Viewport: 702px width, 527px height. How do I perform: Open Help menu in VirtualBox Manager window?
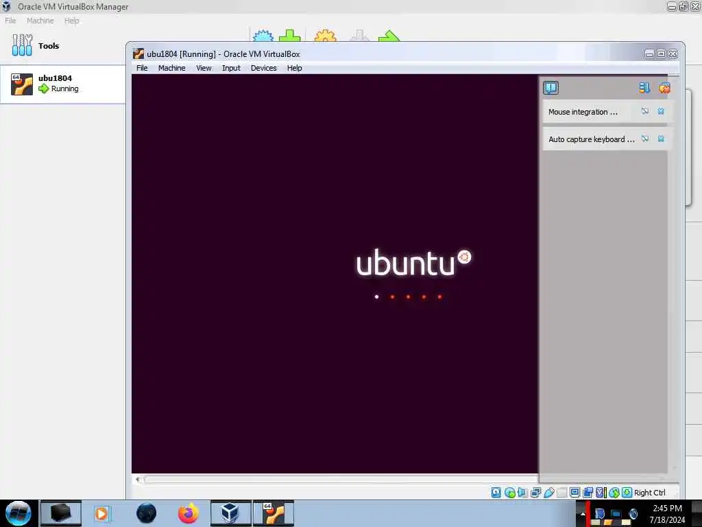point(71,21)
